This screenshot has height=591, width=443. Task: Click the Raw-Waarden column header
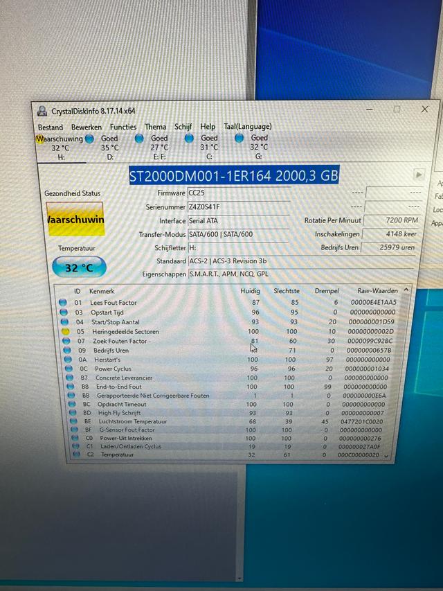(x=377, y=291)
